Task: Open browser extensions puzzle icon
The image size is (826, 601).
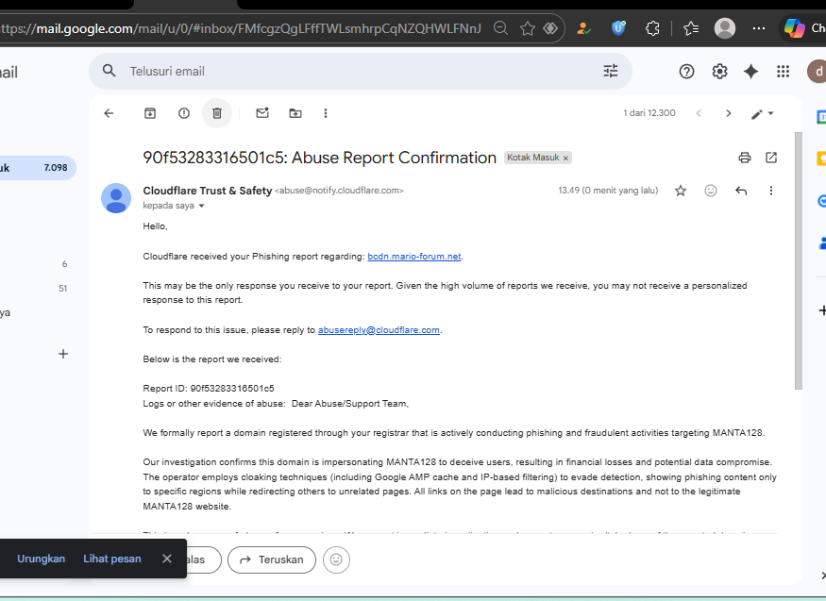Action: 652,28
